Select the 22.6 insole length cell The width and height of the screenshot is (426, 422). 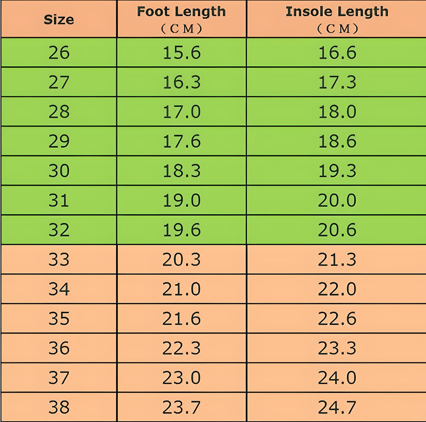(x=337, y=319)
